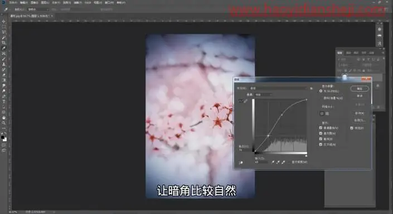Switch Curves grid to simple quarter grid

point(322,113)
